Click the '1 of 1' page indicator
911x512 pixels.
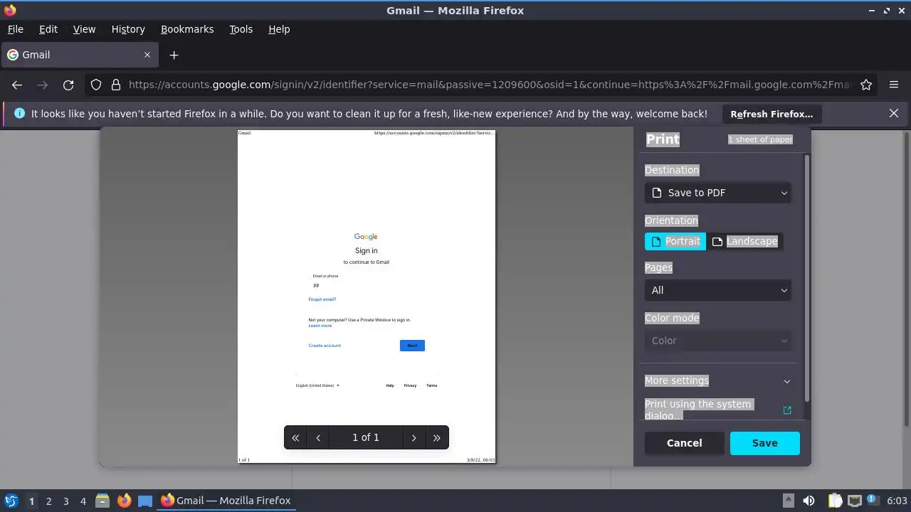[x=366, y=437]
